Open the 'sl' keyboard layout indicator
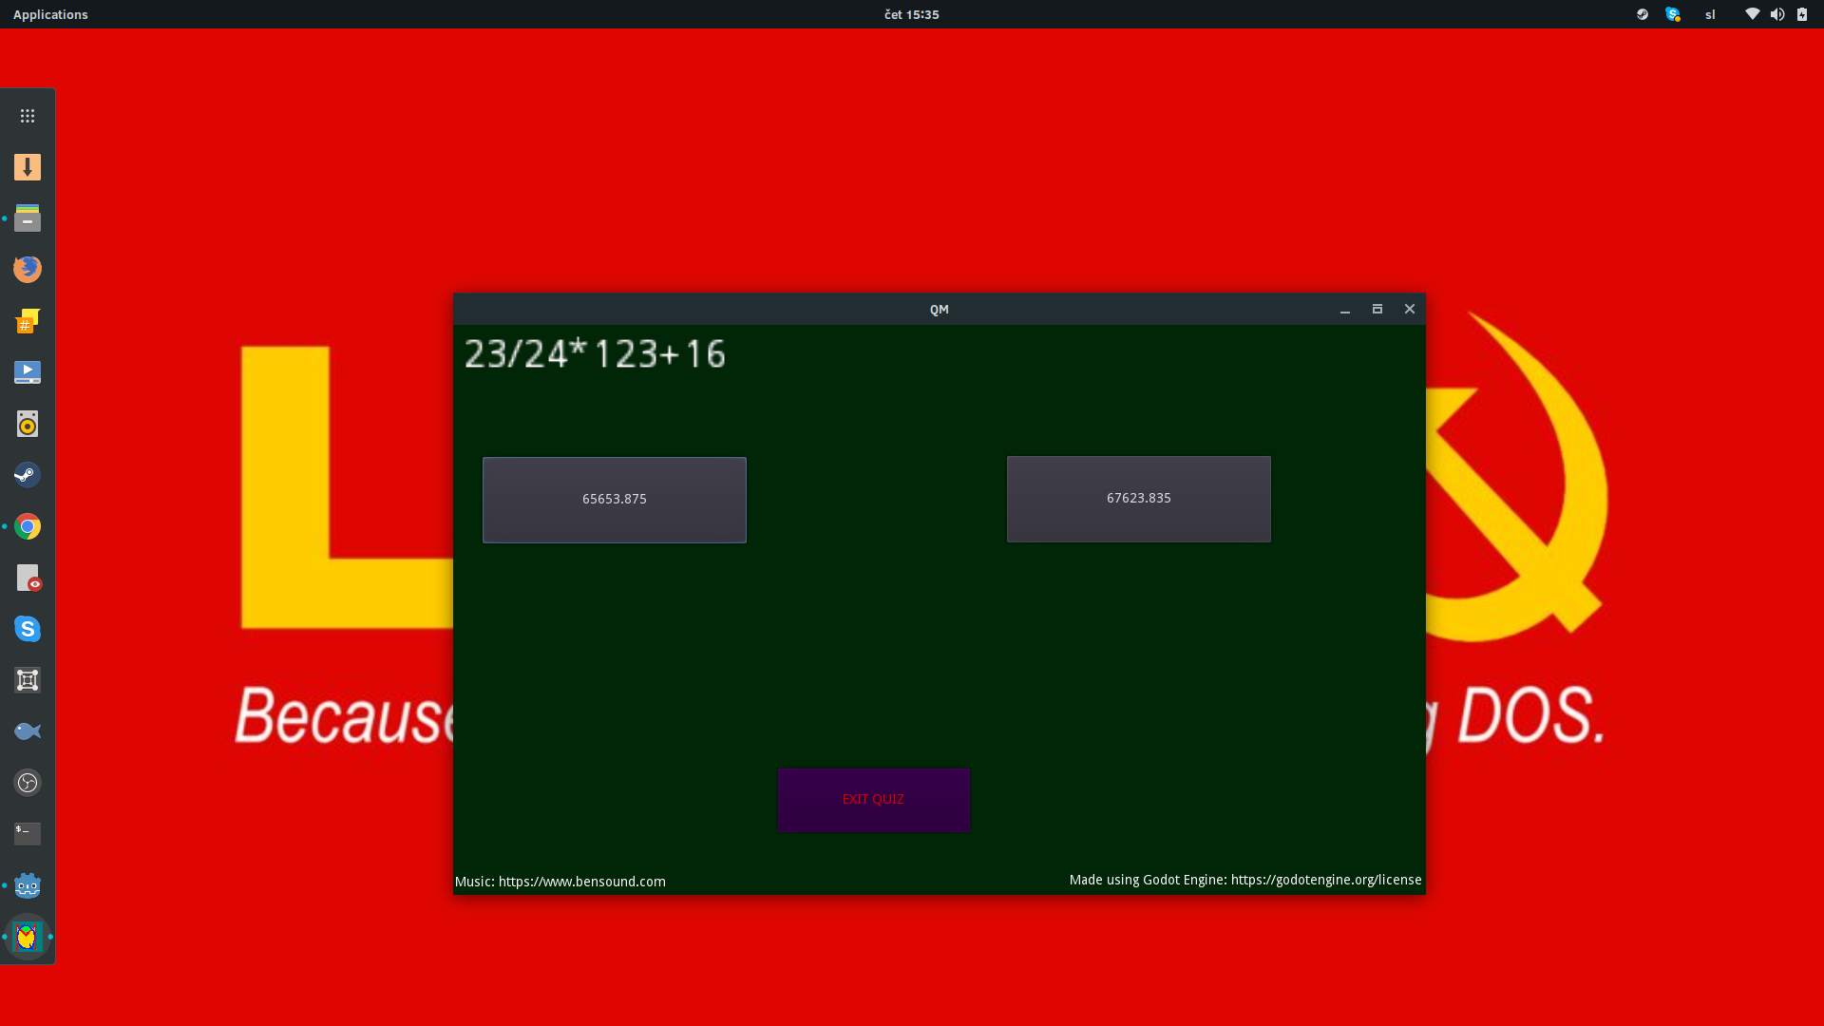The image size is (1824, 1026). (1710, 14)
